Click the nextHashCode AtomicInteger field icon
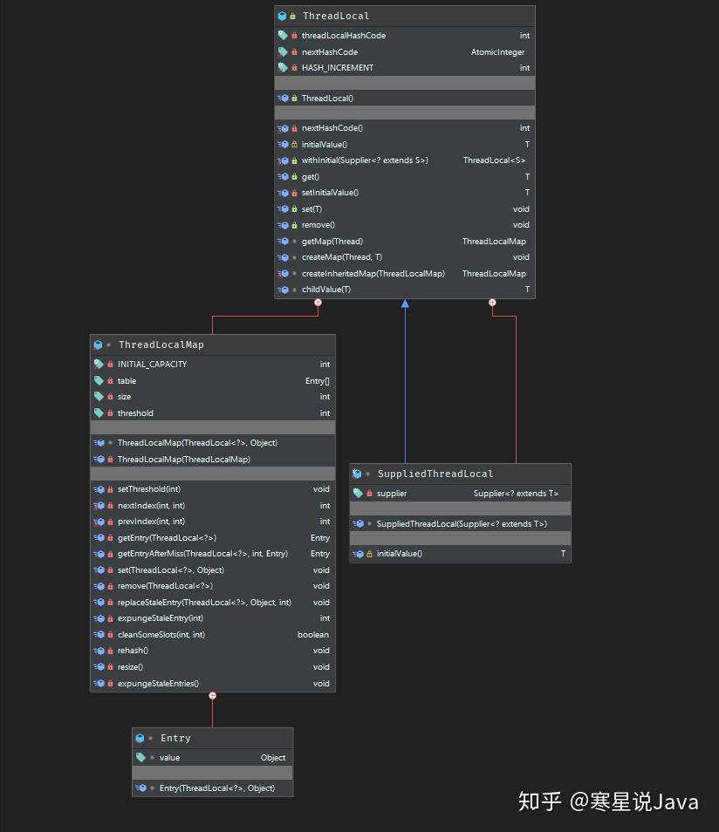The width and height of the screenshot is (719, 832). tap(281, 51)
